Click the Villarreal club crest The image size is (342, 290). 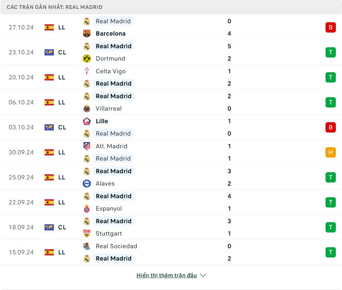(x=87, y=109)
